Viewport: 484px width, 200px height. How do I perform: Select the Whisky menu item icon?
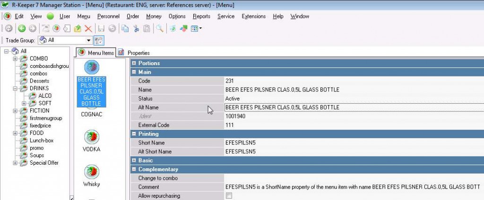[92, 172]
